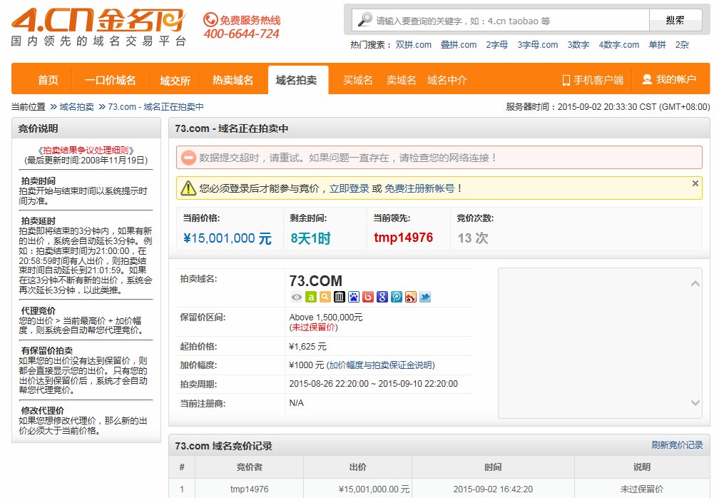Open the black archive building icon
The width and height of the screenshot is (719, 498).
click(340, 298)
